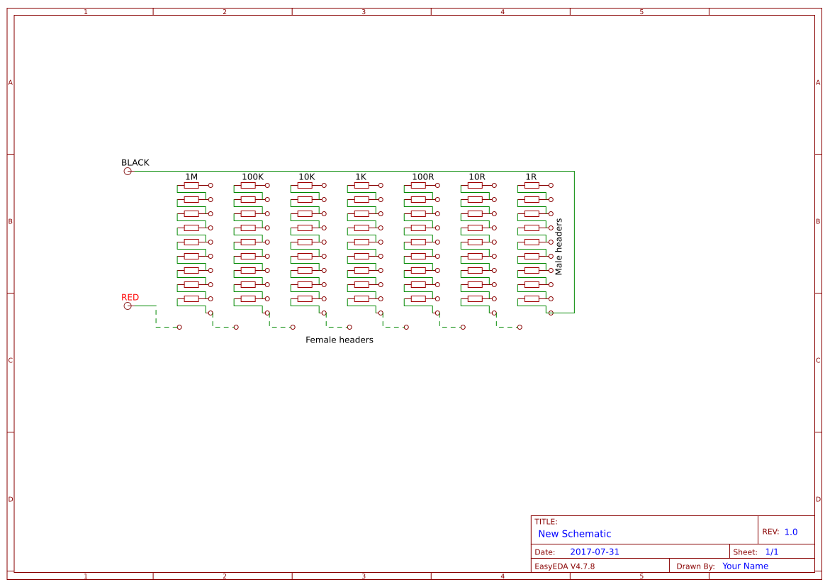Select the "100R" column label
Image resolution: width=830 pixels, height=587 pixels.
pos(422,177)
